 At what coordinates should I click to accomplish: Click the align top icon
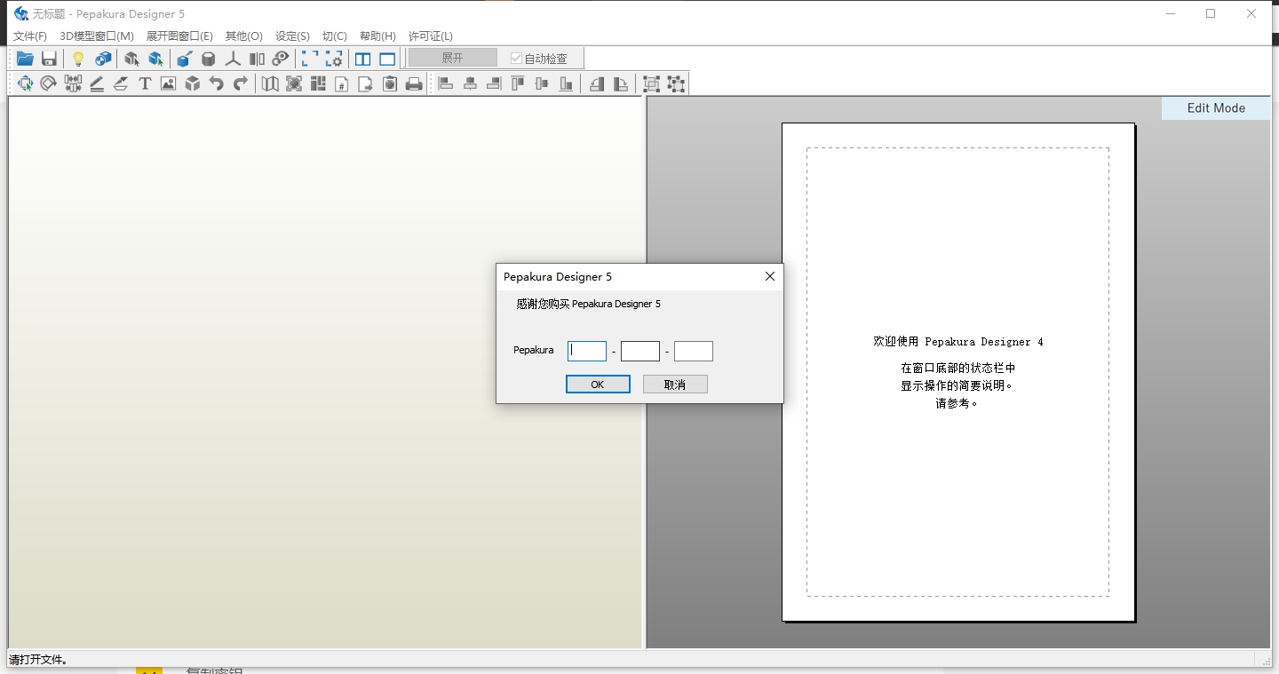[518, 83]
